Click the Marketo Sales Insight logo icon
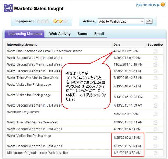 8,8
